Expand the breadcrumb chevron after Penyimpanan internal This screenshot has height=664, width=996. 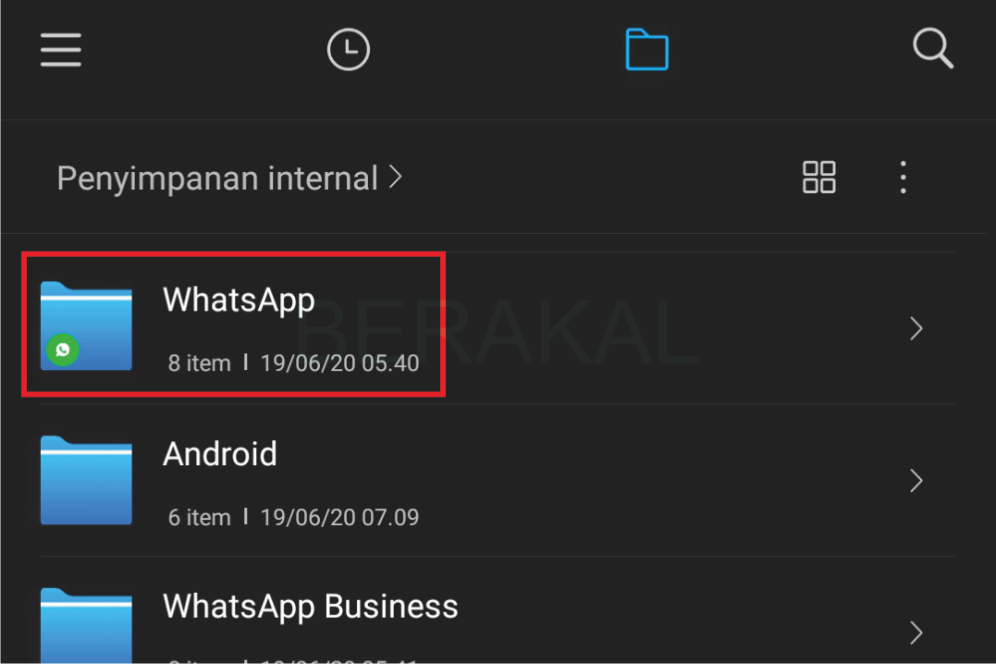click(x=395, y=177)
